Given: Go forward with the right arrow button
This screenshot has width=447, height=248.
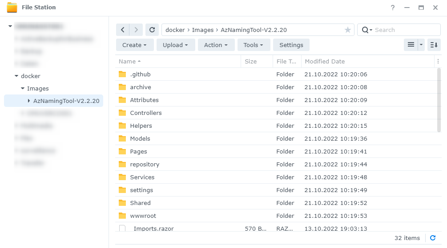Looking at the screenshot, I should (x=136, y=30).
